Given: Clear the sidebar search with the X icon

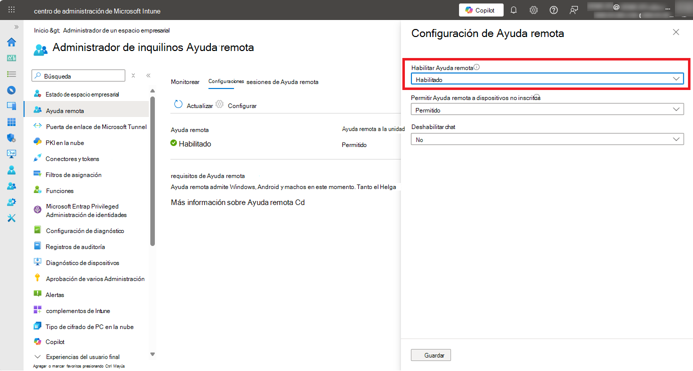Looking at the screenshot, I should (x=133, y=75).
